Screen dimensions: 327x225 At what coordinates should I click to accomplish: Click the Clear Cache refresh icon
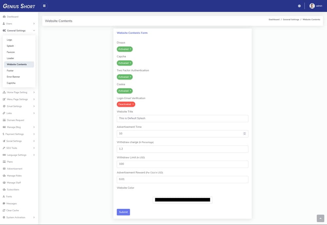coord(4,210)
